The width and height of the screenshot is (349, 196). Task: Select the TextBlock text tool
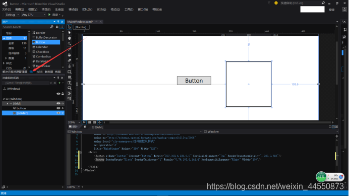[x=70, y=83]
